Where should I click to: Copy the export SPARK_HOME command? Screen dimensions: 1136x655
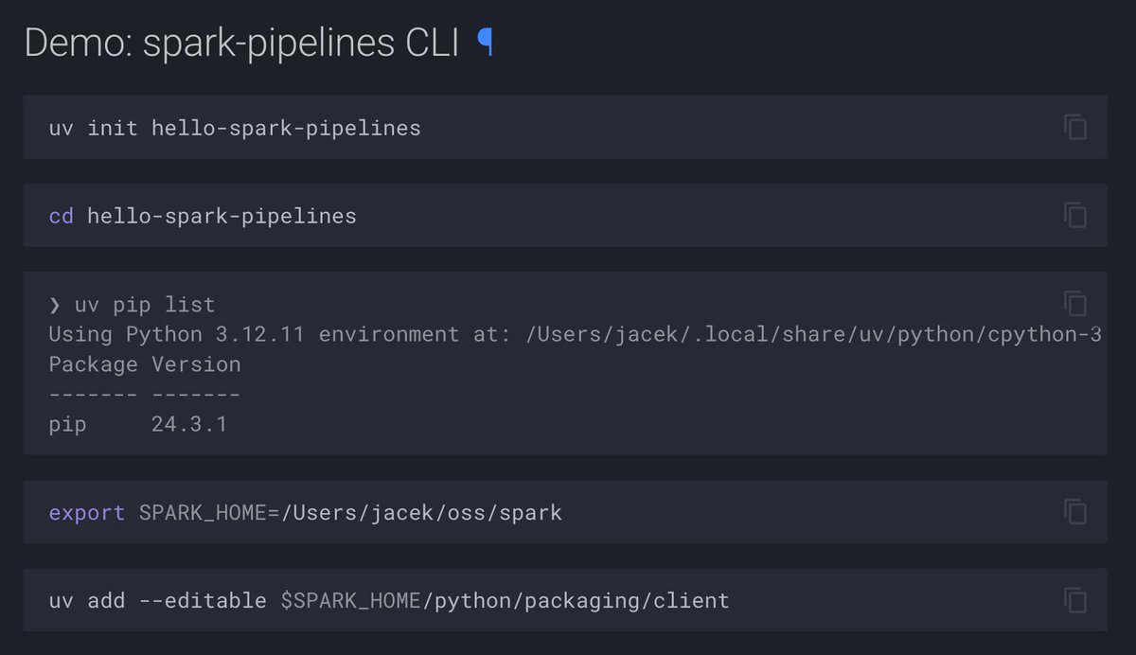1074,512
